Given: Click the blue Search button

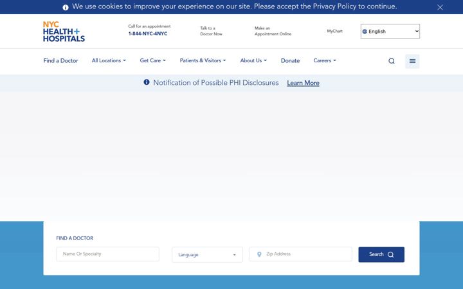Looking at the screenshot, I should coord(381,254).
